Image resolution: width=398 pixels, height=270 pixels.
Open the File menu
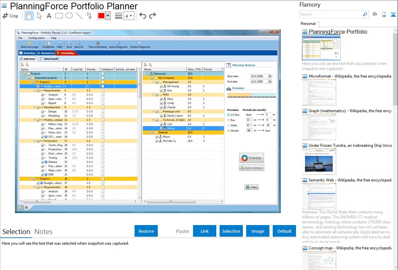(x=20, y=38)
